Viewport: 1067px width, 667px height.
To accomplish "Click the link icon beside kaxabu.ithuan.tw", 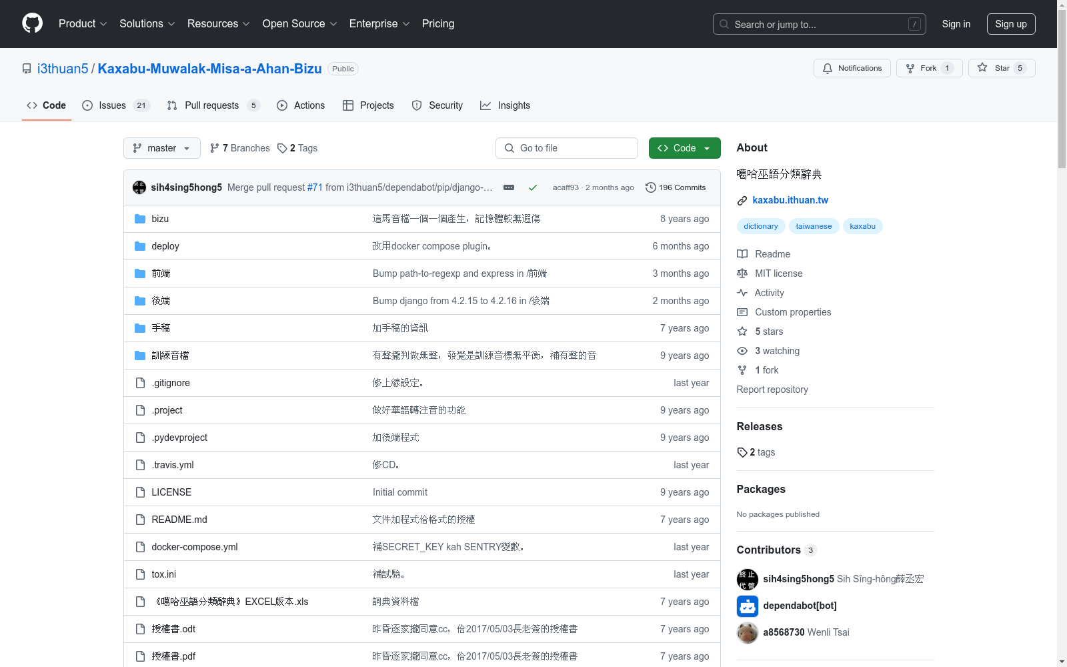I will tap(742, 201).
